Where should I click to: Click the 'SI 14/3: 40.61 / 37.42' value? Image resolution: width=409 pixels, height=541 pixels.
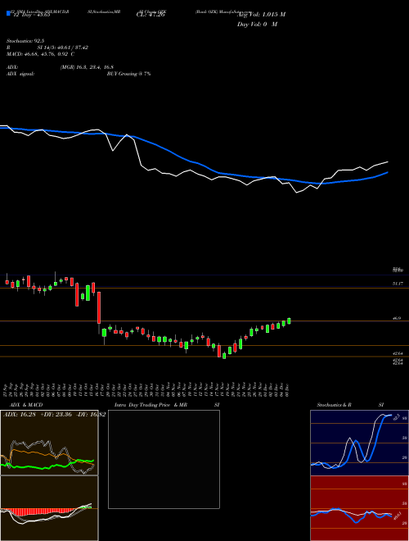[63, 48]
